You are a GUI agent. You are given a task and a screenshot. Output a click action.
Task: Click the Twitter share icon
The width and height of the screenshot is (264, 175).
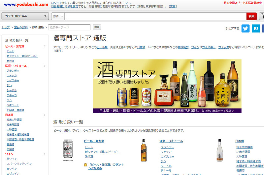point(245,29)
